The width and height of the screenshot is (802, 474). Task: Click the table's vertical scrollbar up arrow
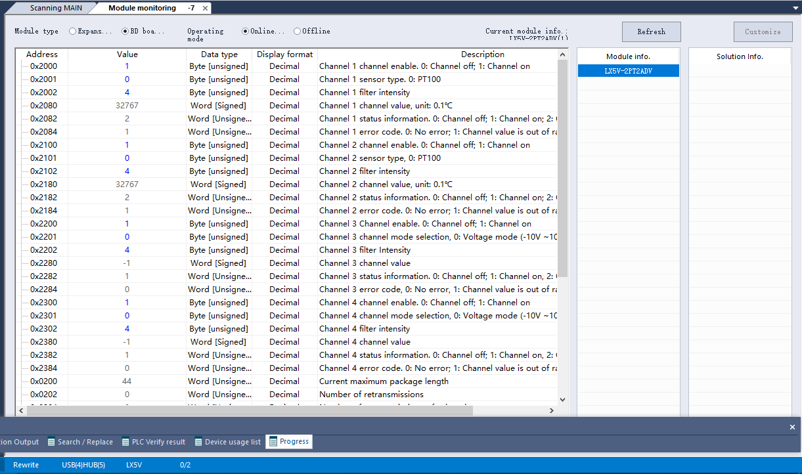tap(562, 54)
